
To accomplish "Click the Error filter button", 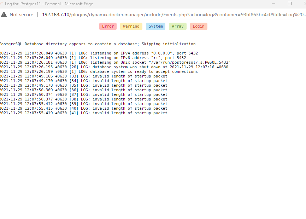I will tap(108, 27).
